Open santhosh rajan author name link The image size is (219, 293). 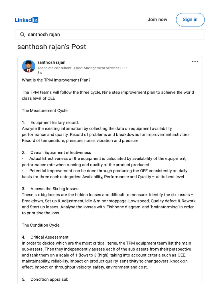tap(51, 62)
